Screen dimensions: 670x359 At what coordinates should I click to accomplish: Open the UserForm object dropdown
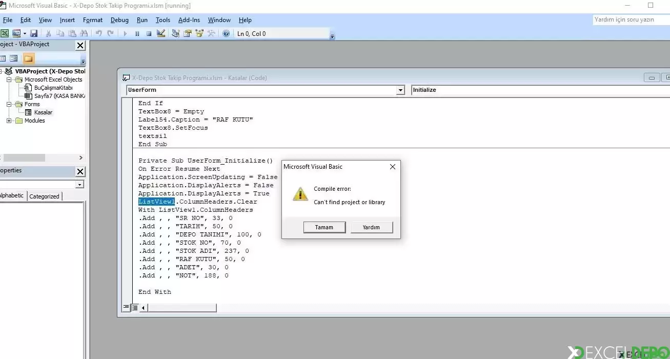click(400, 90)
